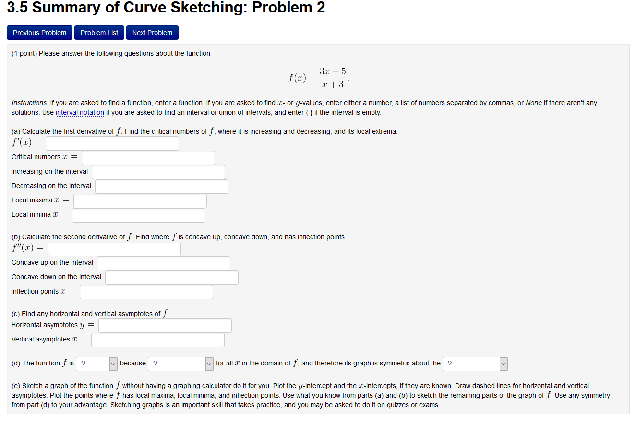Click the Vertical asymptotes answer field

(157, 340)
